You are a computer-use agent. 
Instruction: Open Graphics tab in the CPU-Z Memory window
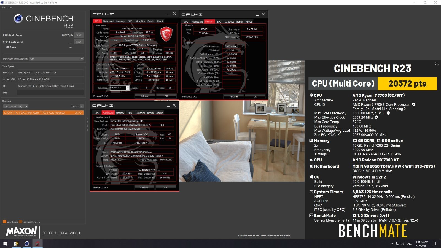coord(229,22)
